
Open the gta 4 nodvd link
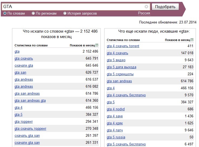pyautogui.click(x=116, y=109)
